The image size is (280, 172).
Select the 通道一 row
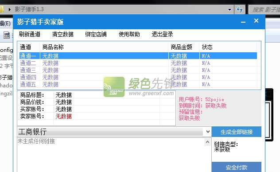coord(138,56)
